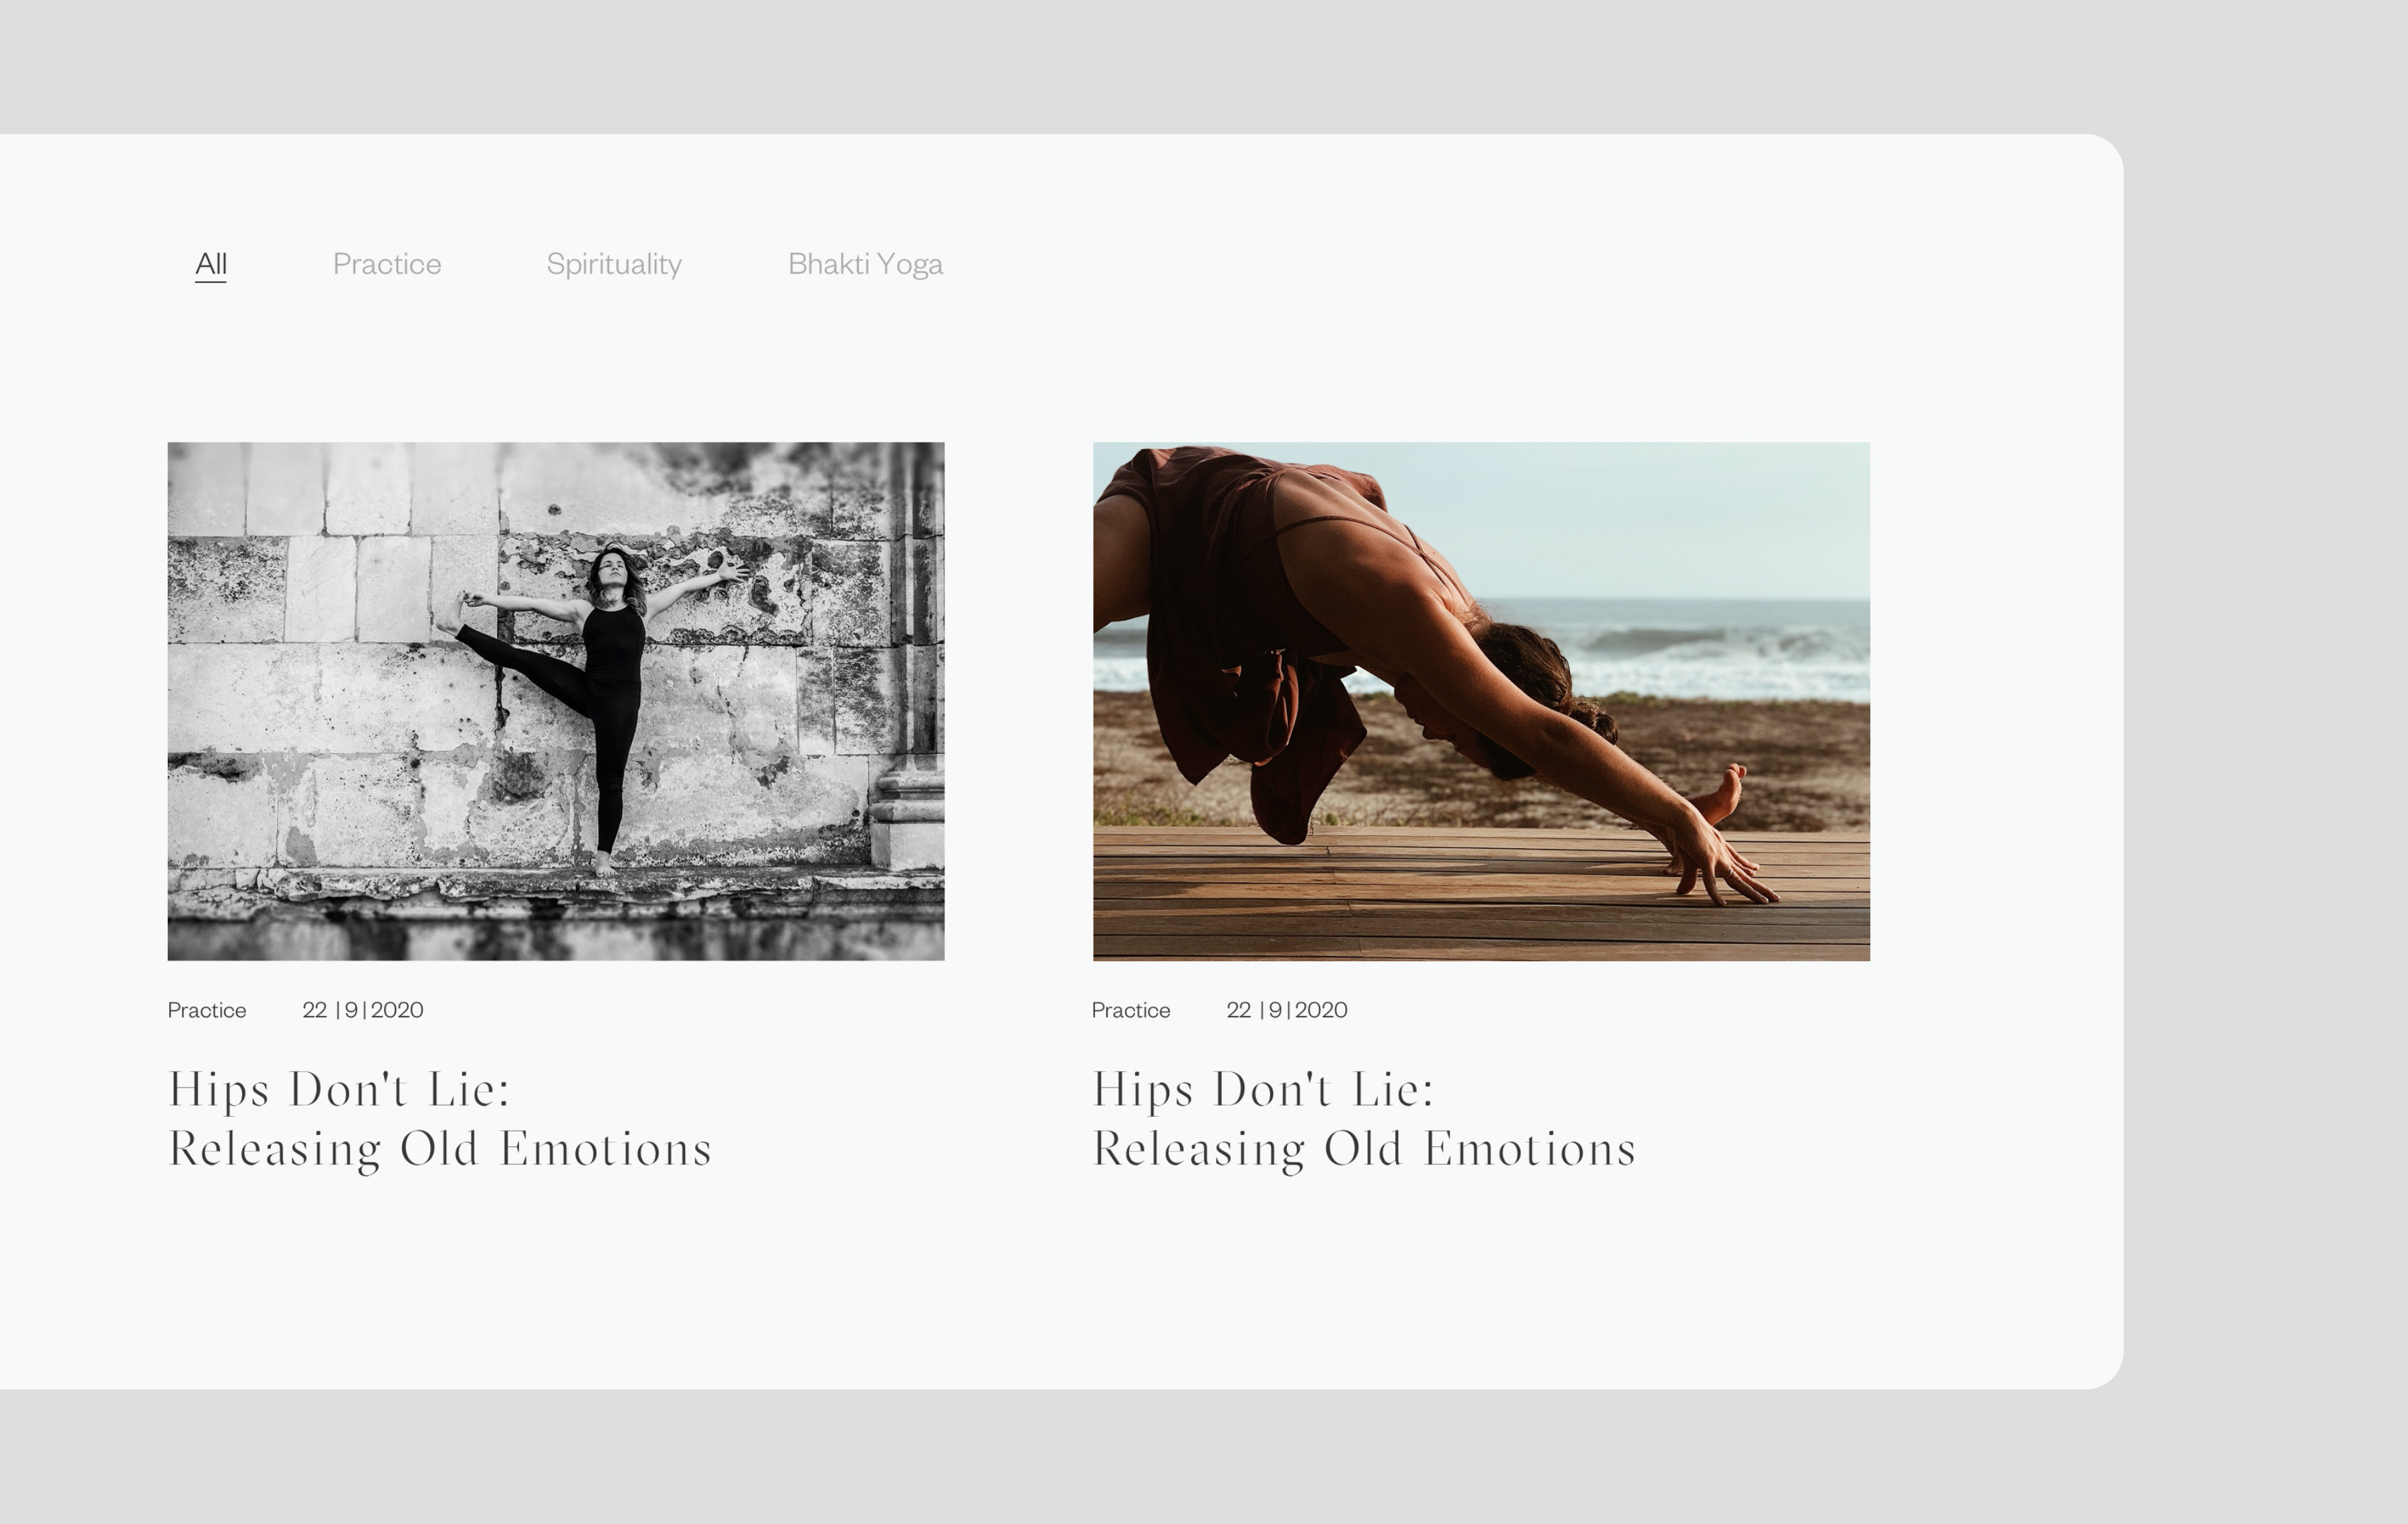Select the All filter tab
This screenshot has width=2408, height=1524.
[211, 264]
